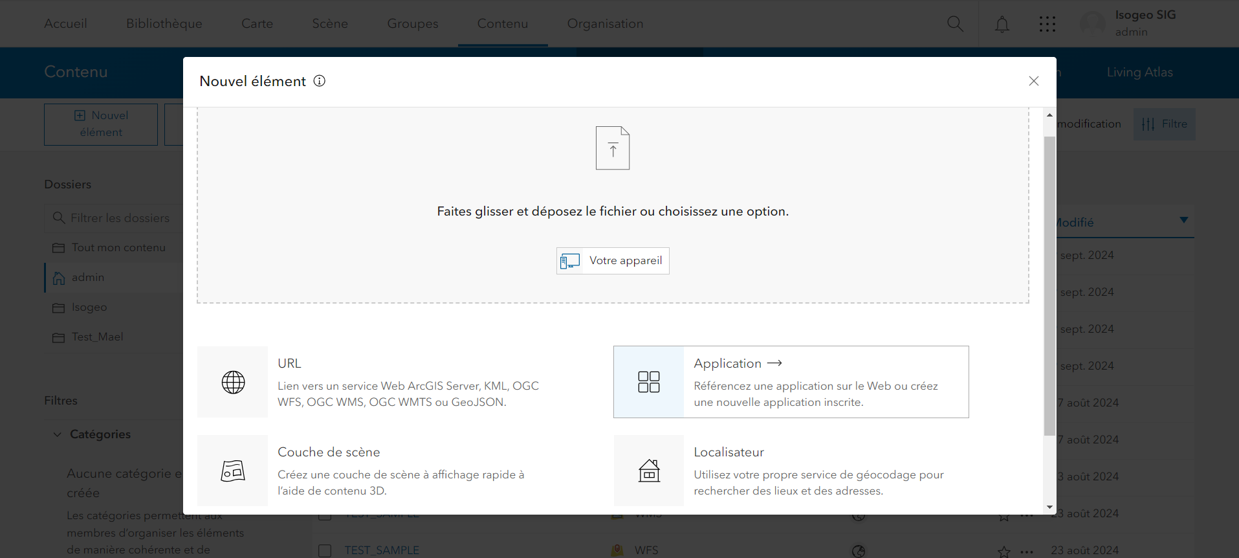Select the URL globe icon
Screen dimensions: 1239x558
[x=233, y=382]
